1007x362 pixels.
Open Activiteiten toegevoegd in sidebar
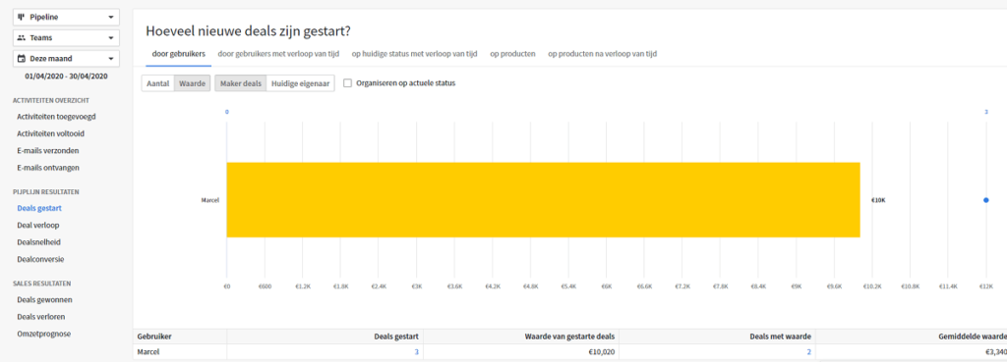click(56, 117)
